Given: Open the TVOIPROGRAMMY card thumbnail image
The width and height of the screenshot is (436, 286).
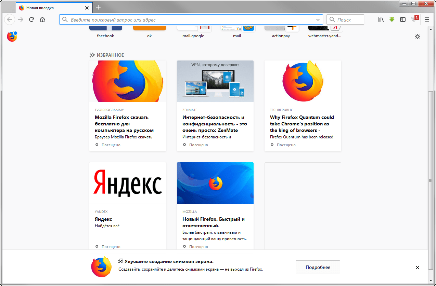Looking at the screenshot, I should point(128,81).
